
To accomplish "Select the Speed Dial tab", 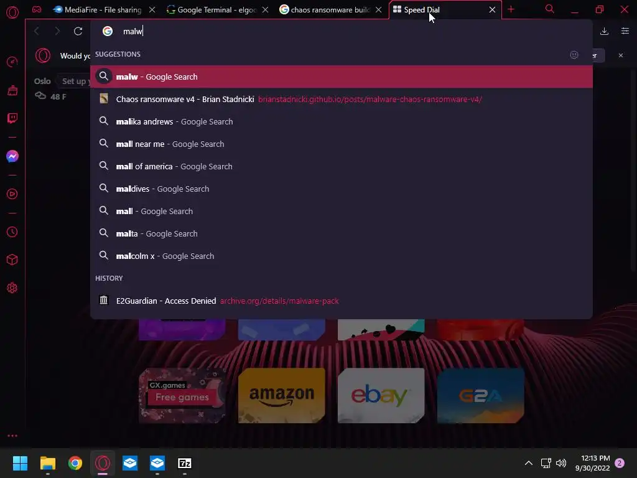I will coord(445,10).
